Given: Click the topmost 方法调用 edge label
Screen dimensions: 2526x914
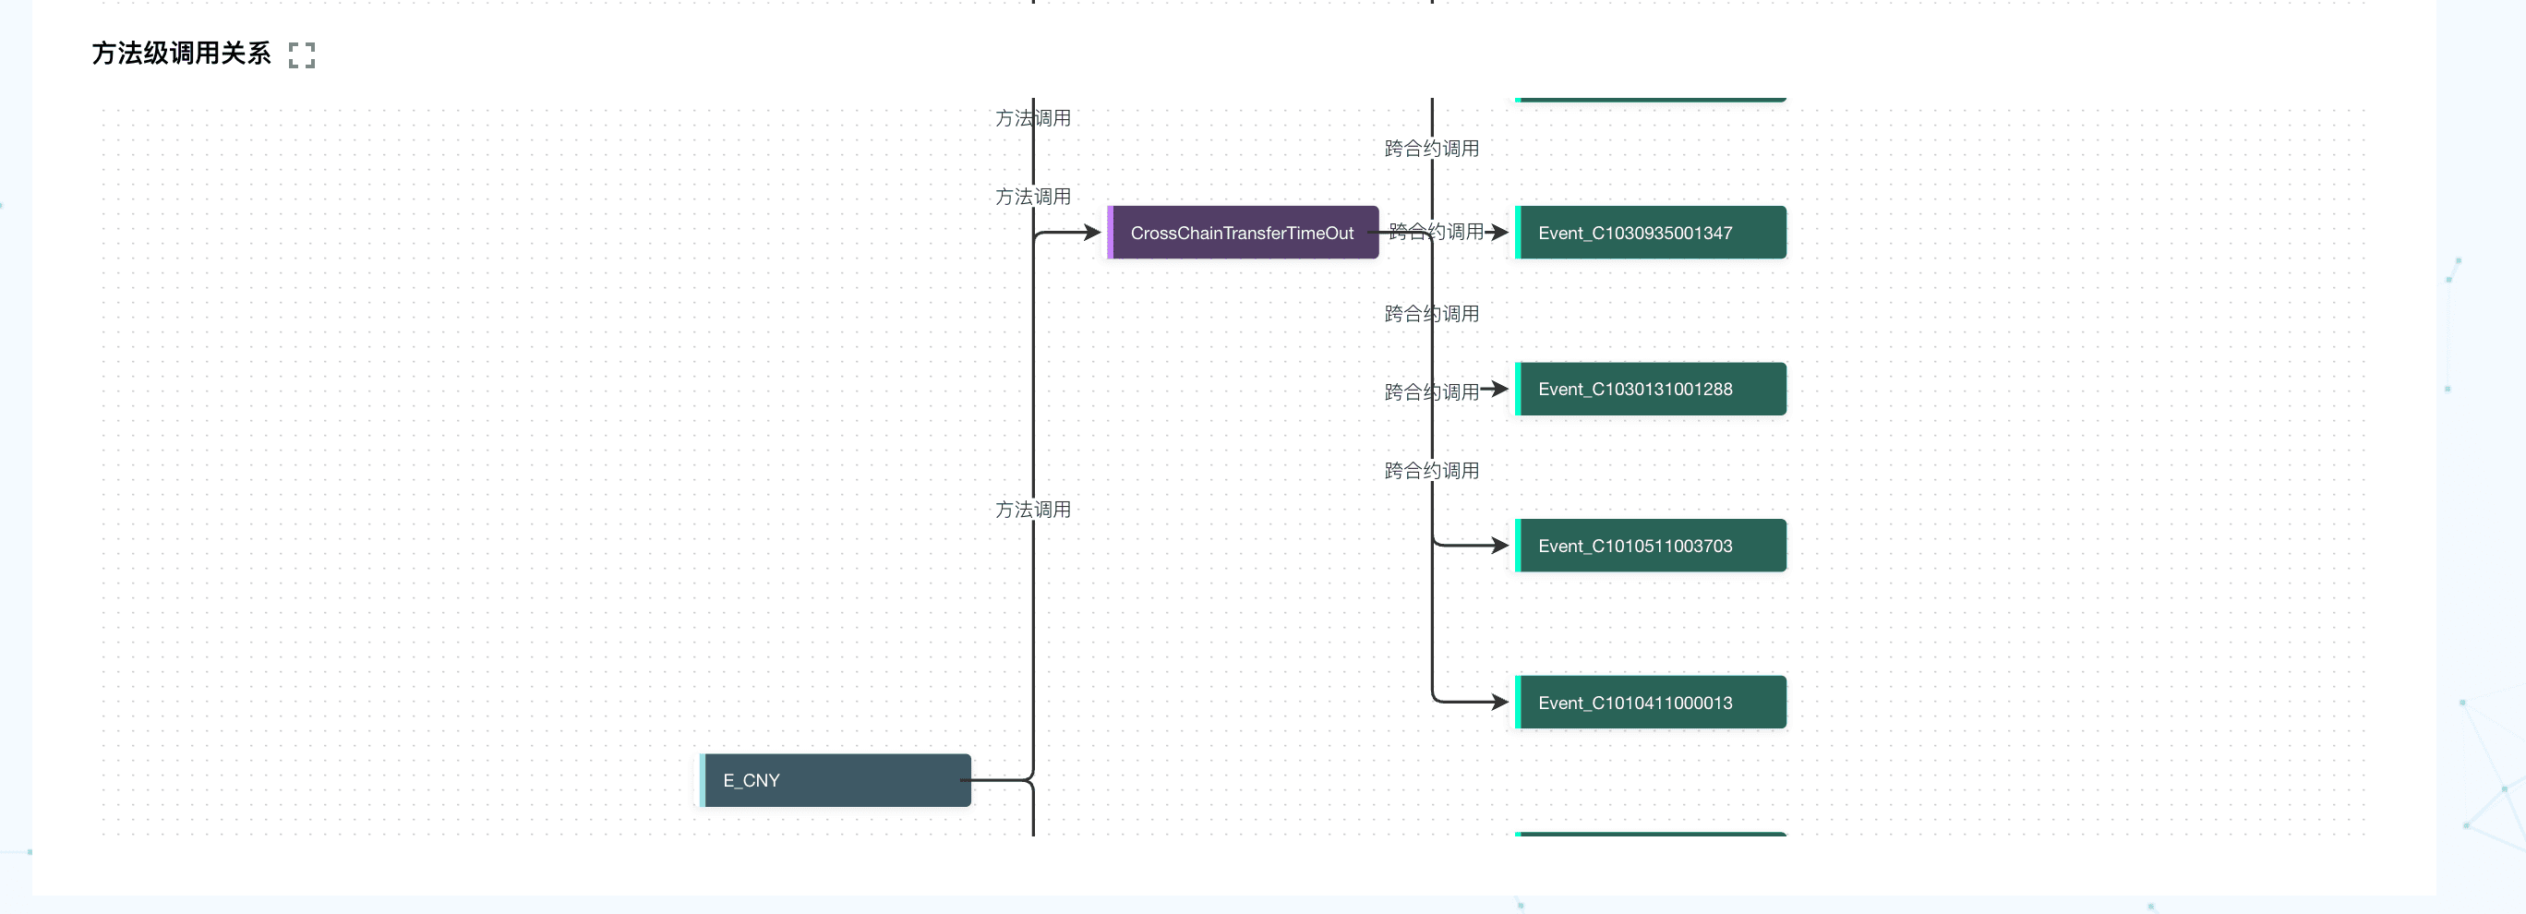Looking at the screenshot, I should click(1032, 119).
